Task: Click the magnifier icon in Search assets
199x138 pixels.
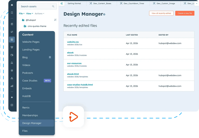Action: coord(53,6)
